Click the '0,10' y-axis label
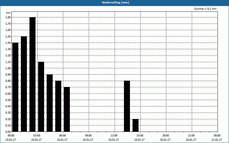229x143 pixels. [8, 125]
